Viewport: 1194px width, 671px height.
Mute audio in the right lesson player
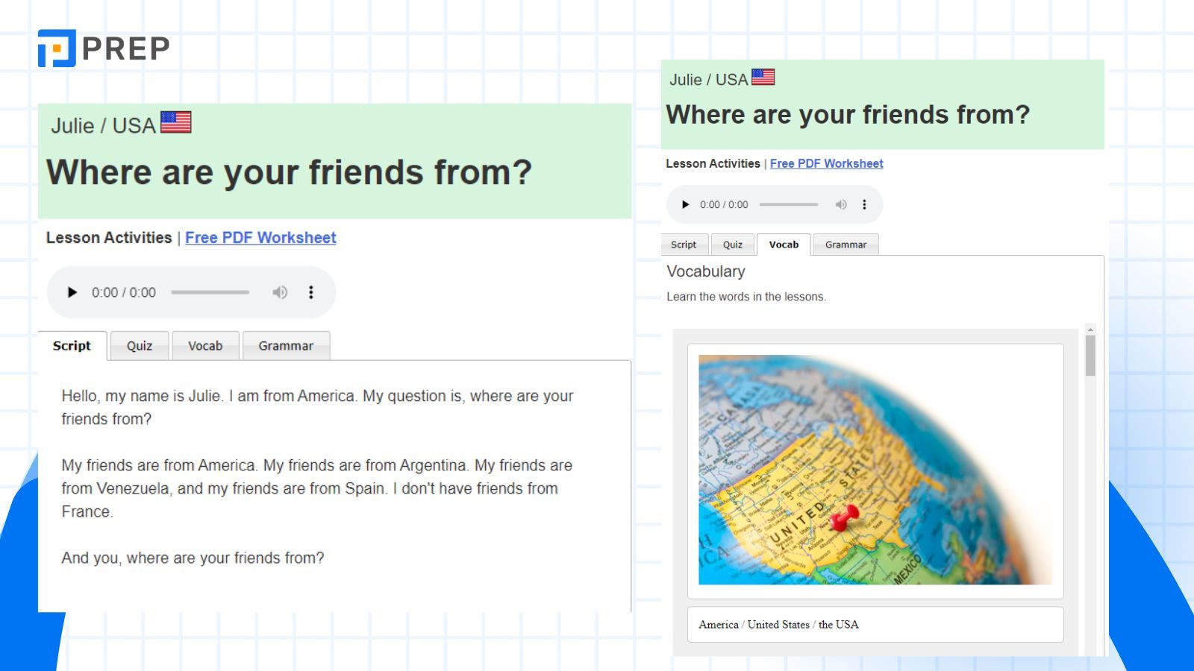(841, 204)
